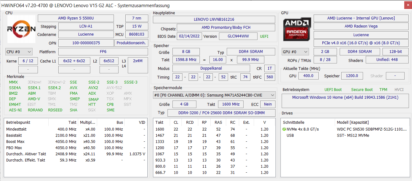Select the 1600 row in the timings table
The image size is (412, 181).
[x=214, y=129]
